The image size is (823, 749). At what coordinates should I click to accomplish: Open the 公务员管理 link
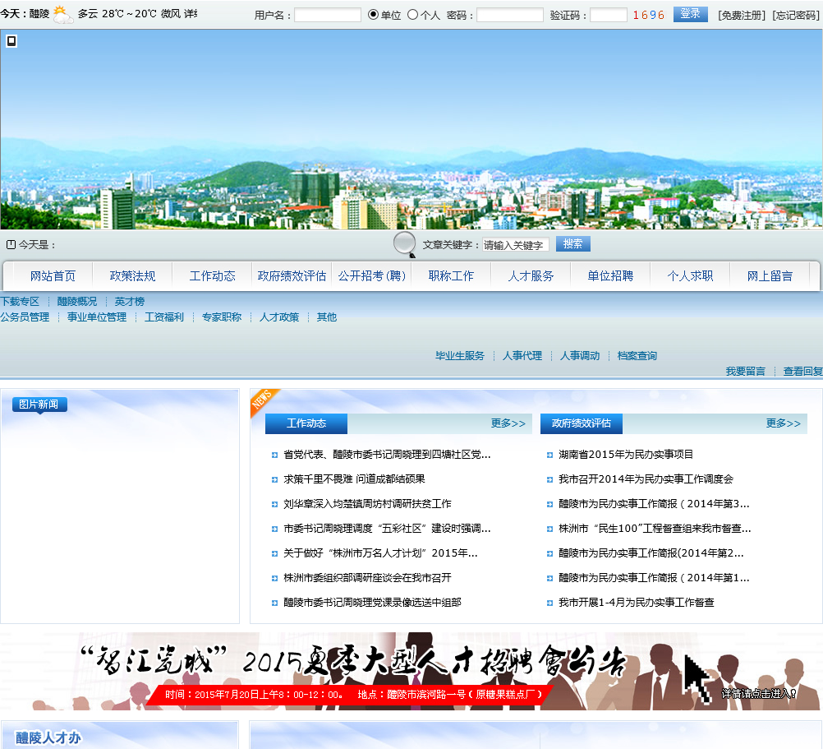click(x=25, y=317)
